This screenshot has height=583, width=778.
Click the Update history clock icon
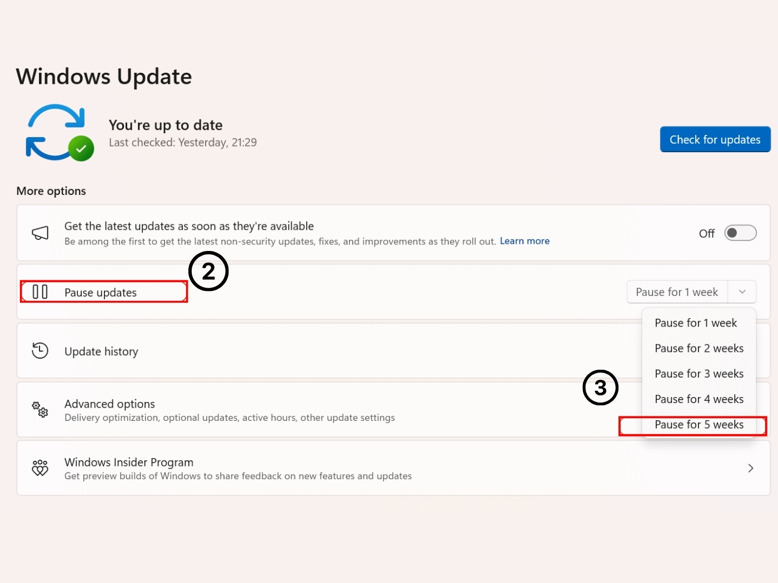40,351
